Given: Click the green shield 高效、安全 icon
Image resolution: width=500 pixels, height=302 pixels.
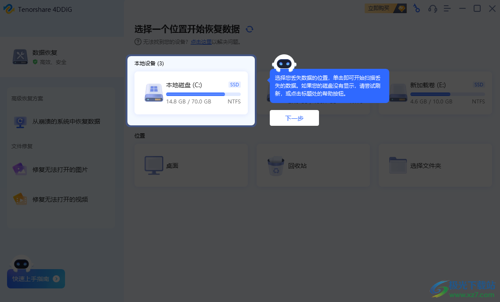Looking at the screenshot, I should 35,62.
